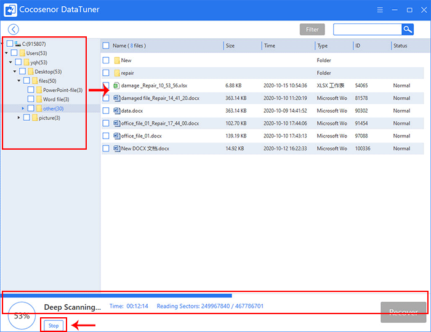Click the Word icon of New DOCX file
This screenshot has width=431, height=332.
117,148
